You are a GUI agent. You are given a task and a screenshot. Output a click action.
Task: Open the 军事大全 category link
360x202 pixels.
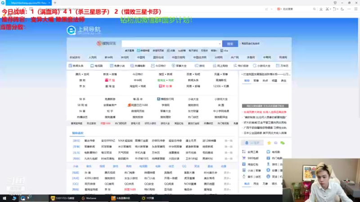(179, 66)
